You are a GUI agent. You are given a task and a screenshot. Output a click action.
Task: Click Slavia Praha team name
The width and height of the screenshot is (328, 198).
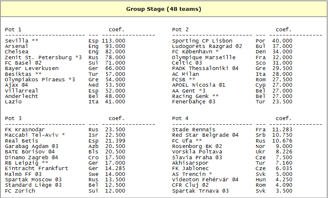pyautogui.click(x=190, y=157)
